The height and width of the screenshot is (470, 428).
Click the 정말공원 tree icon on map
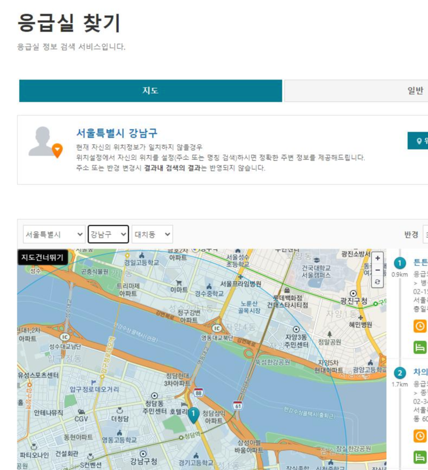coord(330,333)
